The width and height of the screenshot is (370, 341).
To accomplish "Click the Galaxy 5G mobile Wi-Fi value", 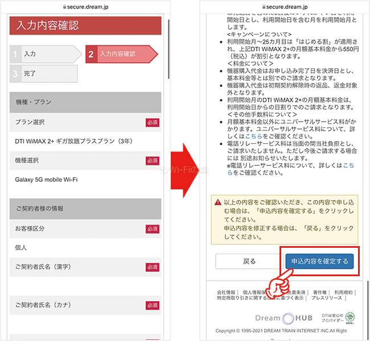I will pos(46,180).
